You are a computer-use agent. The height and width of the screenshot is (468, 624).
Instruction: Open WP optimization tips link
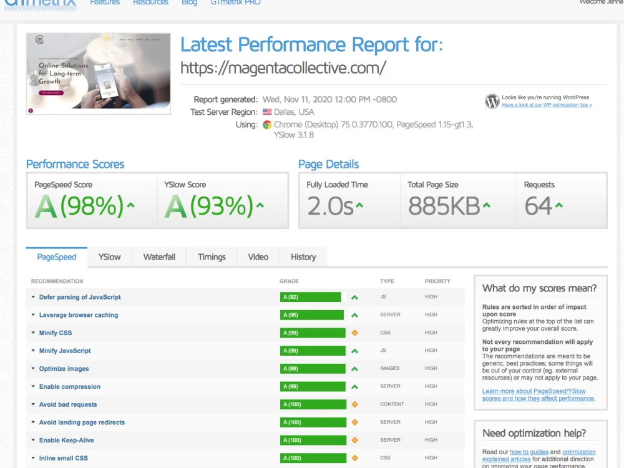pyautogui.click(x=547, y=105)
